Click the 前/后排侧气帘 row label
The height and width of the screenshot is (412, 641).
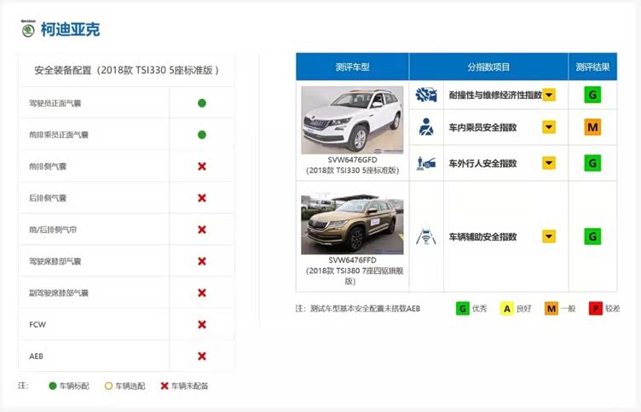coord(53,229)
